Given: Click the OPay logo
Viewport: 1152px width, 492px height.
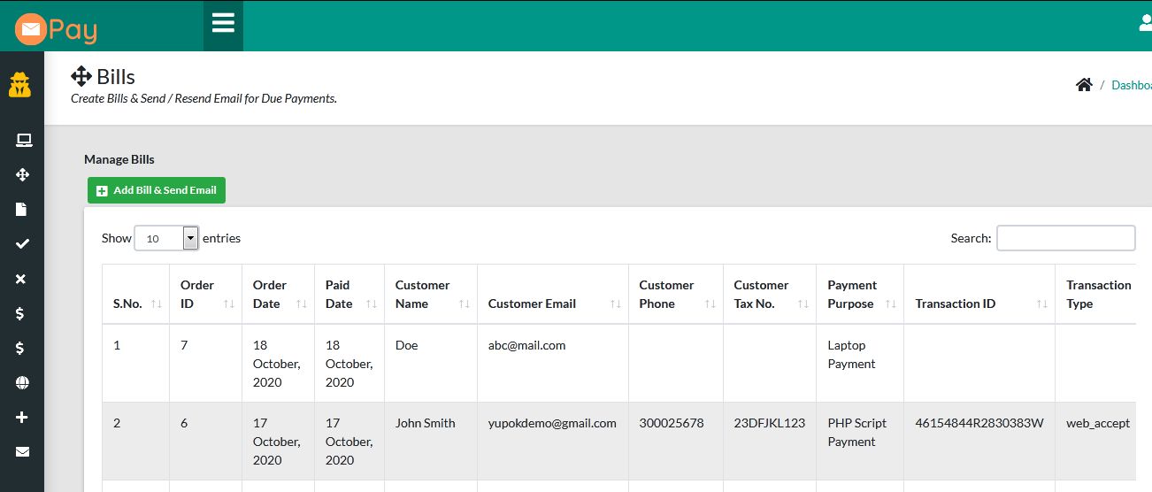Looking at the screenshot, I should click(x=56, y=30).
